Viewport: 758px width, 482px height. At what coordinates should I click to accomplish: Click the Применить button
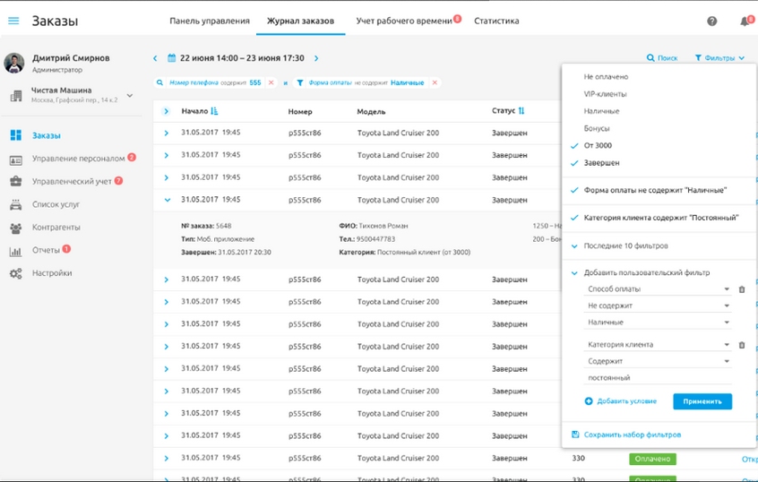tap(702, 401)
